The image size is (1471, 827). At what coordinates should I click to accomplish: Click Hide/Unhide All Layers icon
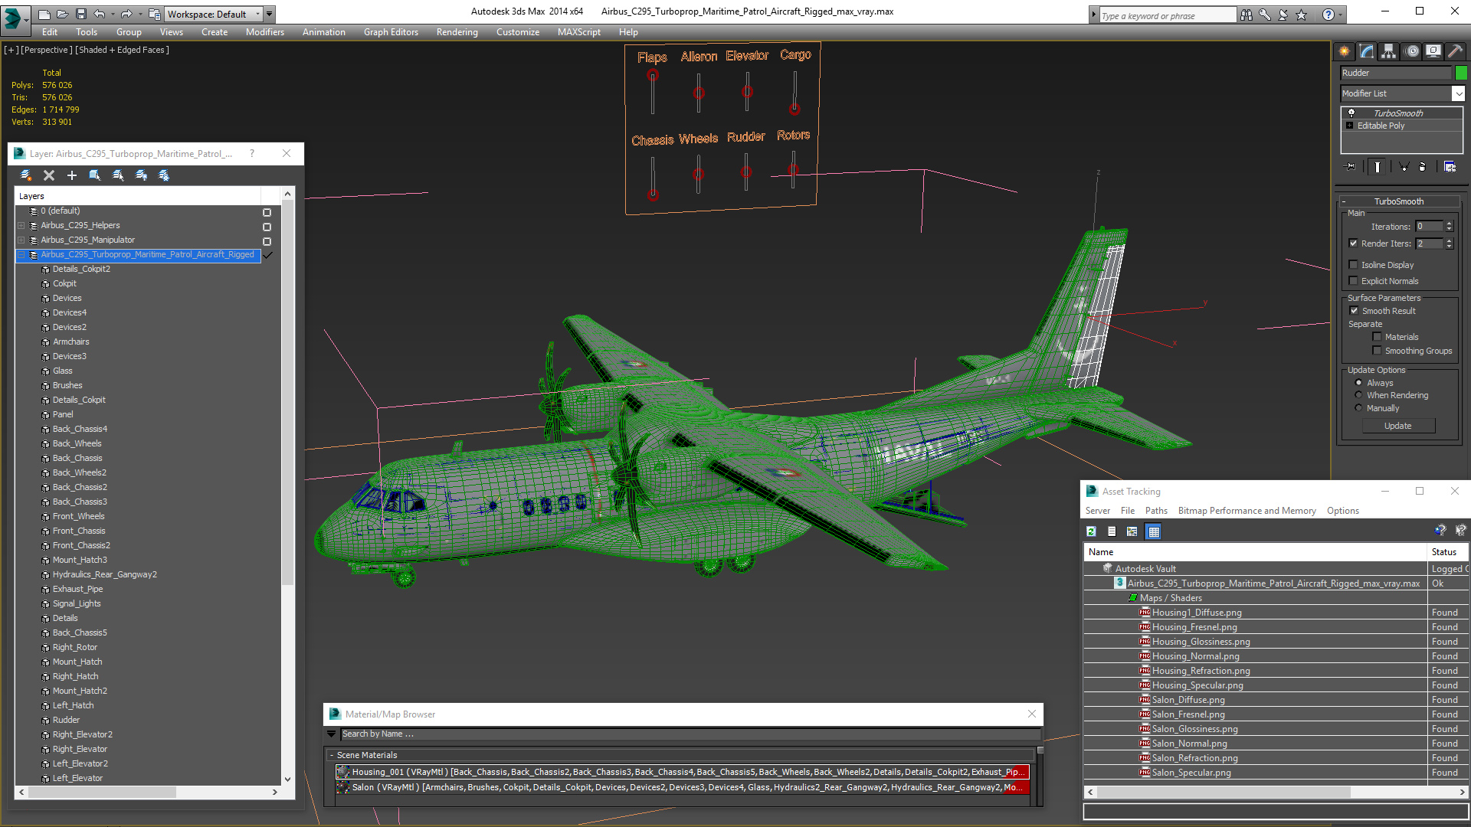[x=141, y=175]
